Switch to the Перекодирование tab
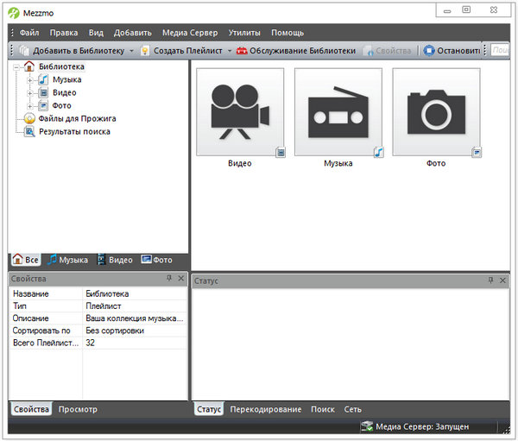The height and width of the screenshot is (441, 518). coord(265,409)
